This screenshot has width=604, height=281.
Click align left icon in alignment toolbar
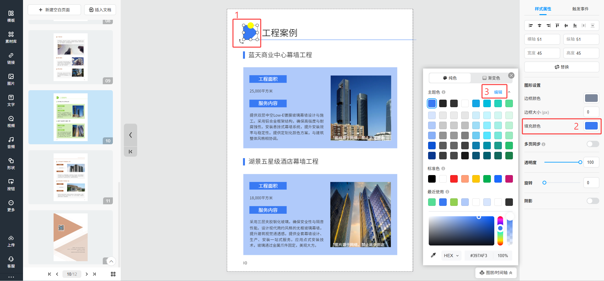tap(531, 25)
